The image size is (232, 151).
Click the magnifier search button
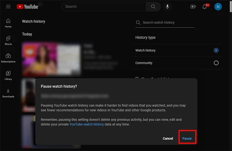(153, 7)
